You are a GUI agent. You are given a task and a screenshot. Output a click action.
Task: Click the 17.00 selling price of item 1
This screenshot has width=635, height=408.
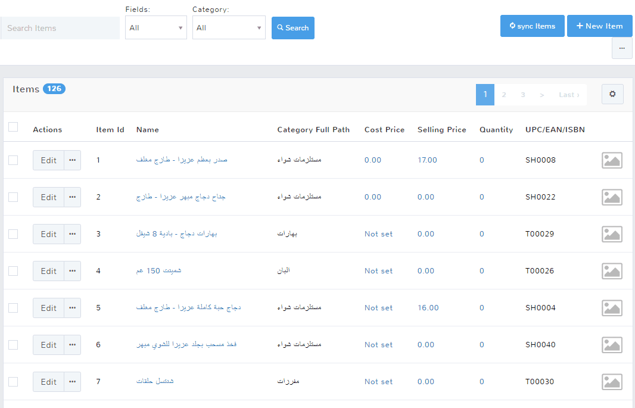point(427,160)
